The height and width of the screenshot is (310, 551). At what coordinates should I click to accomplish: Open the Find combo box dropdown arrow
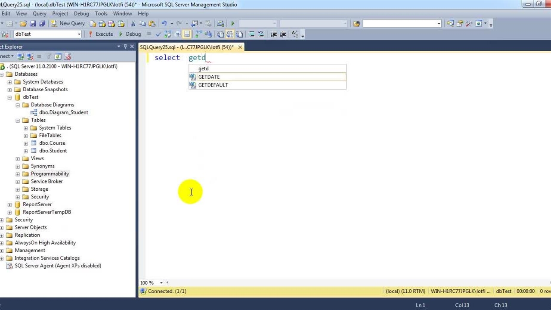tap(439, 24)
